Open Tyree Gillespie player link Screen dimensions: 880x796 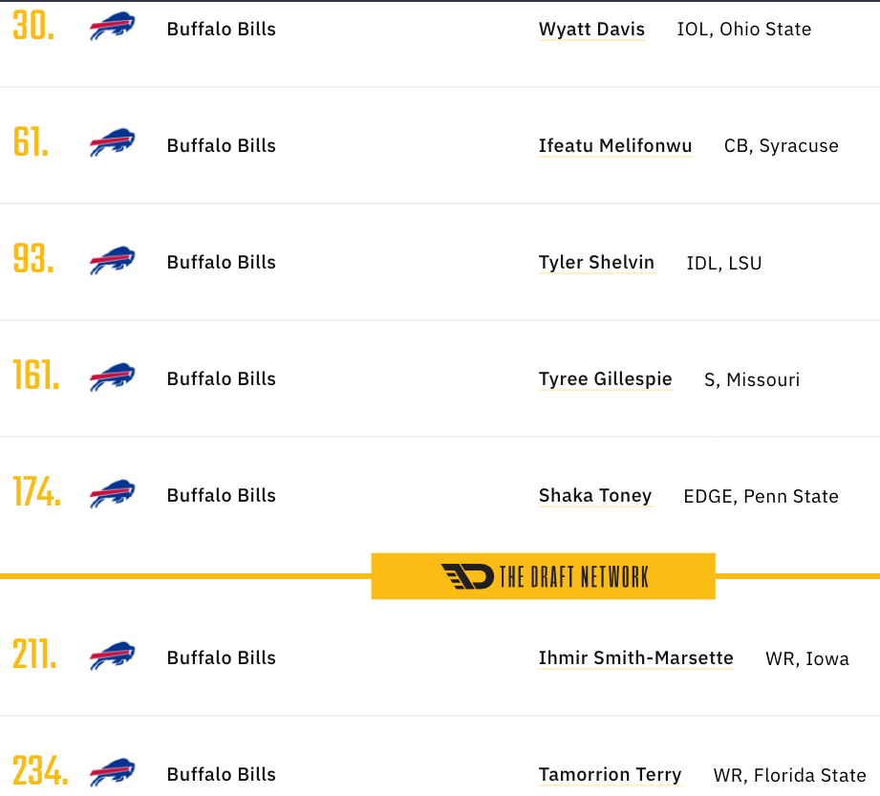[x=605, y=379]
